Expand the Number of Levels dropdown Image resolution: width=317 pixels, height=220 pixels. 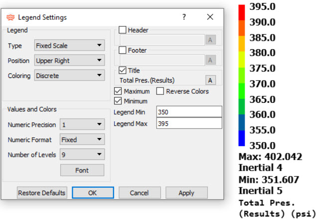point(82,155)
